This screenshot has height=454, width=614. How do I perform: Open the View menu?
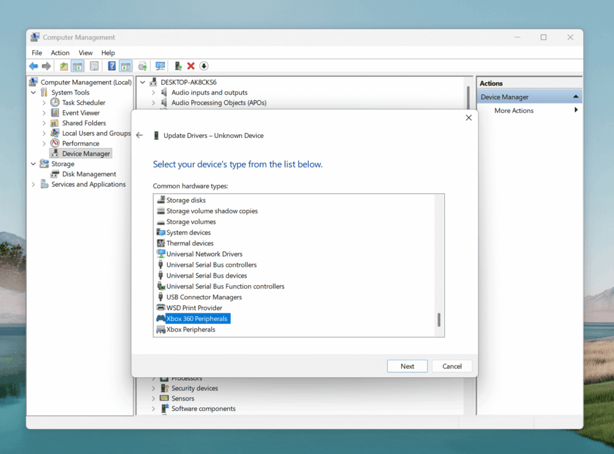[85, 53]
